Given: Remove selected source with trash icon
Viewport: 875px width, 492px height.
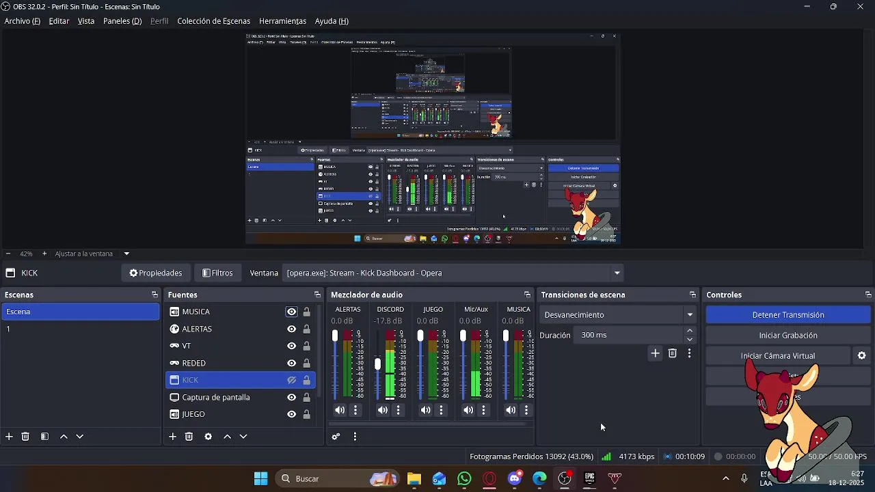Looking at the screenshot, I should tap(189, 437).
